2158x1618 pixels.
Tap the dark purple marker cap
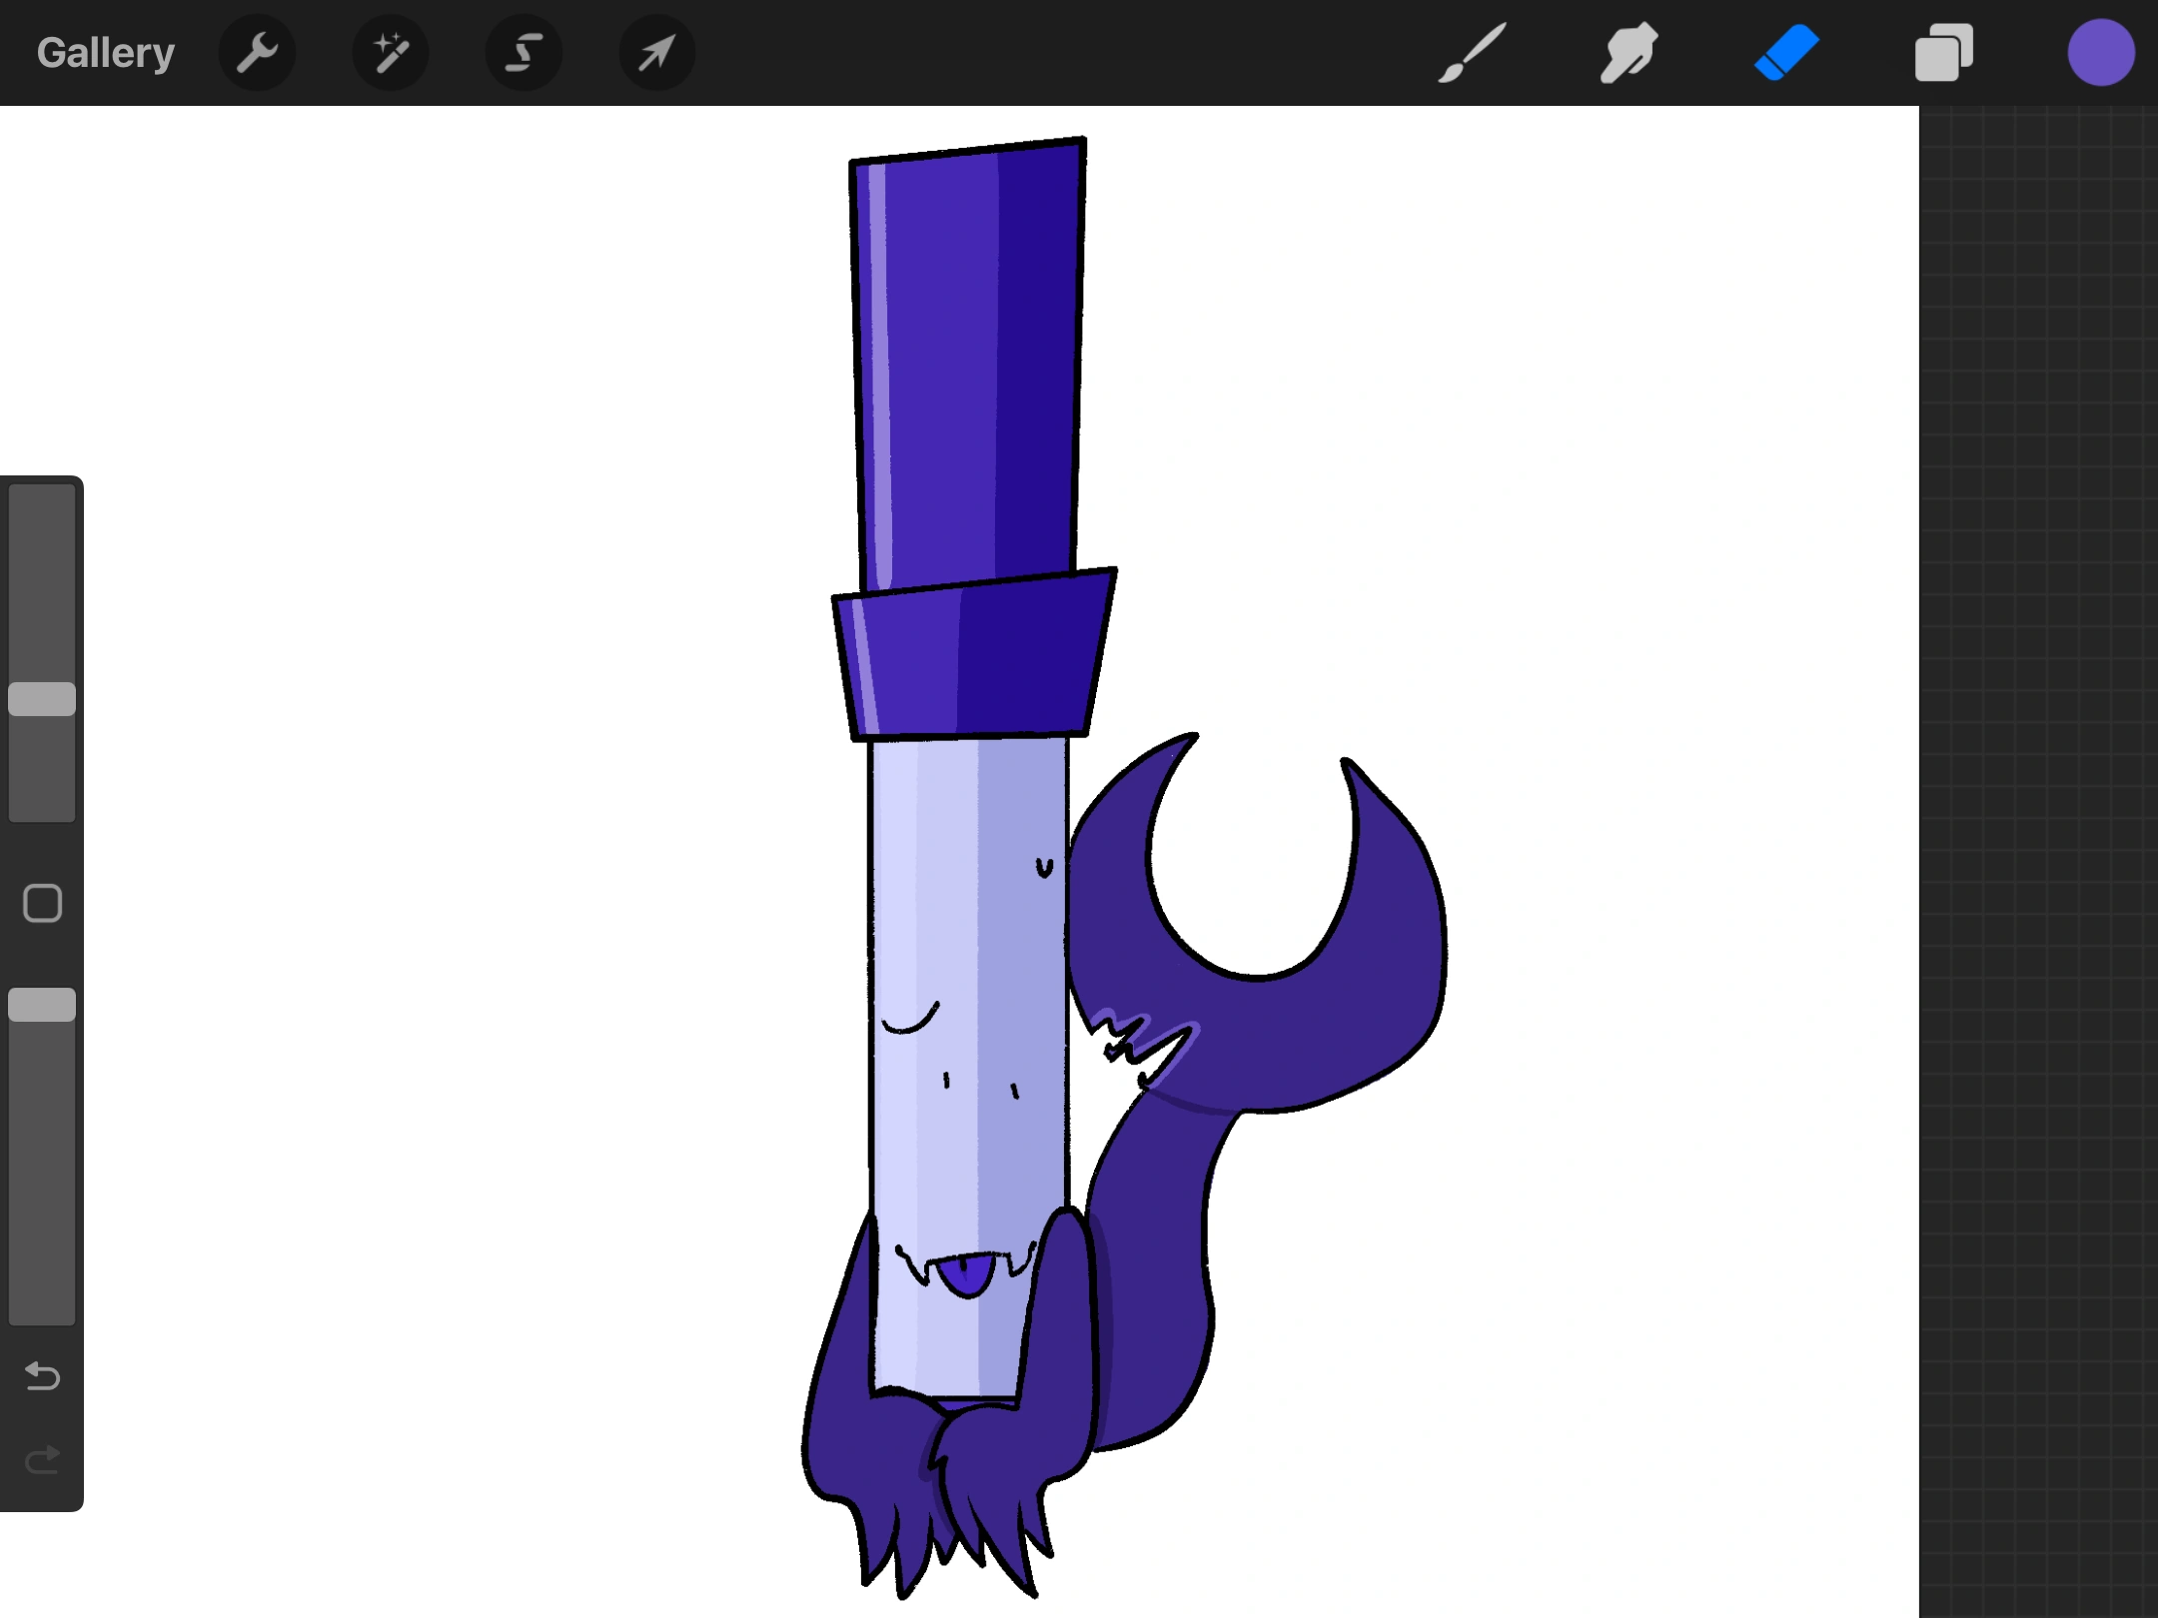[969, 360]
